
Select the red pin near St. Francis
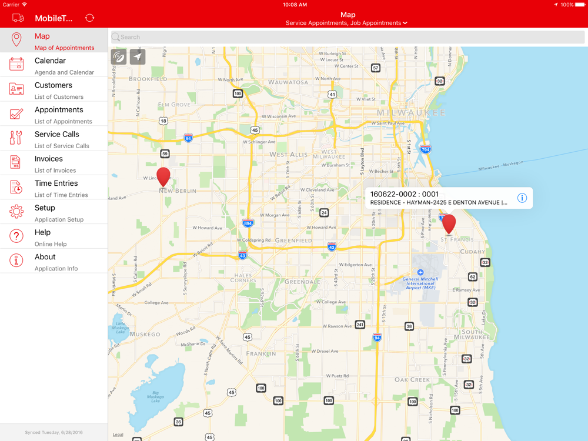coord(449,224)
